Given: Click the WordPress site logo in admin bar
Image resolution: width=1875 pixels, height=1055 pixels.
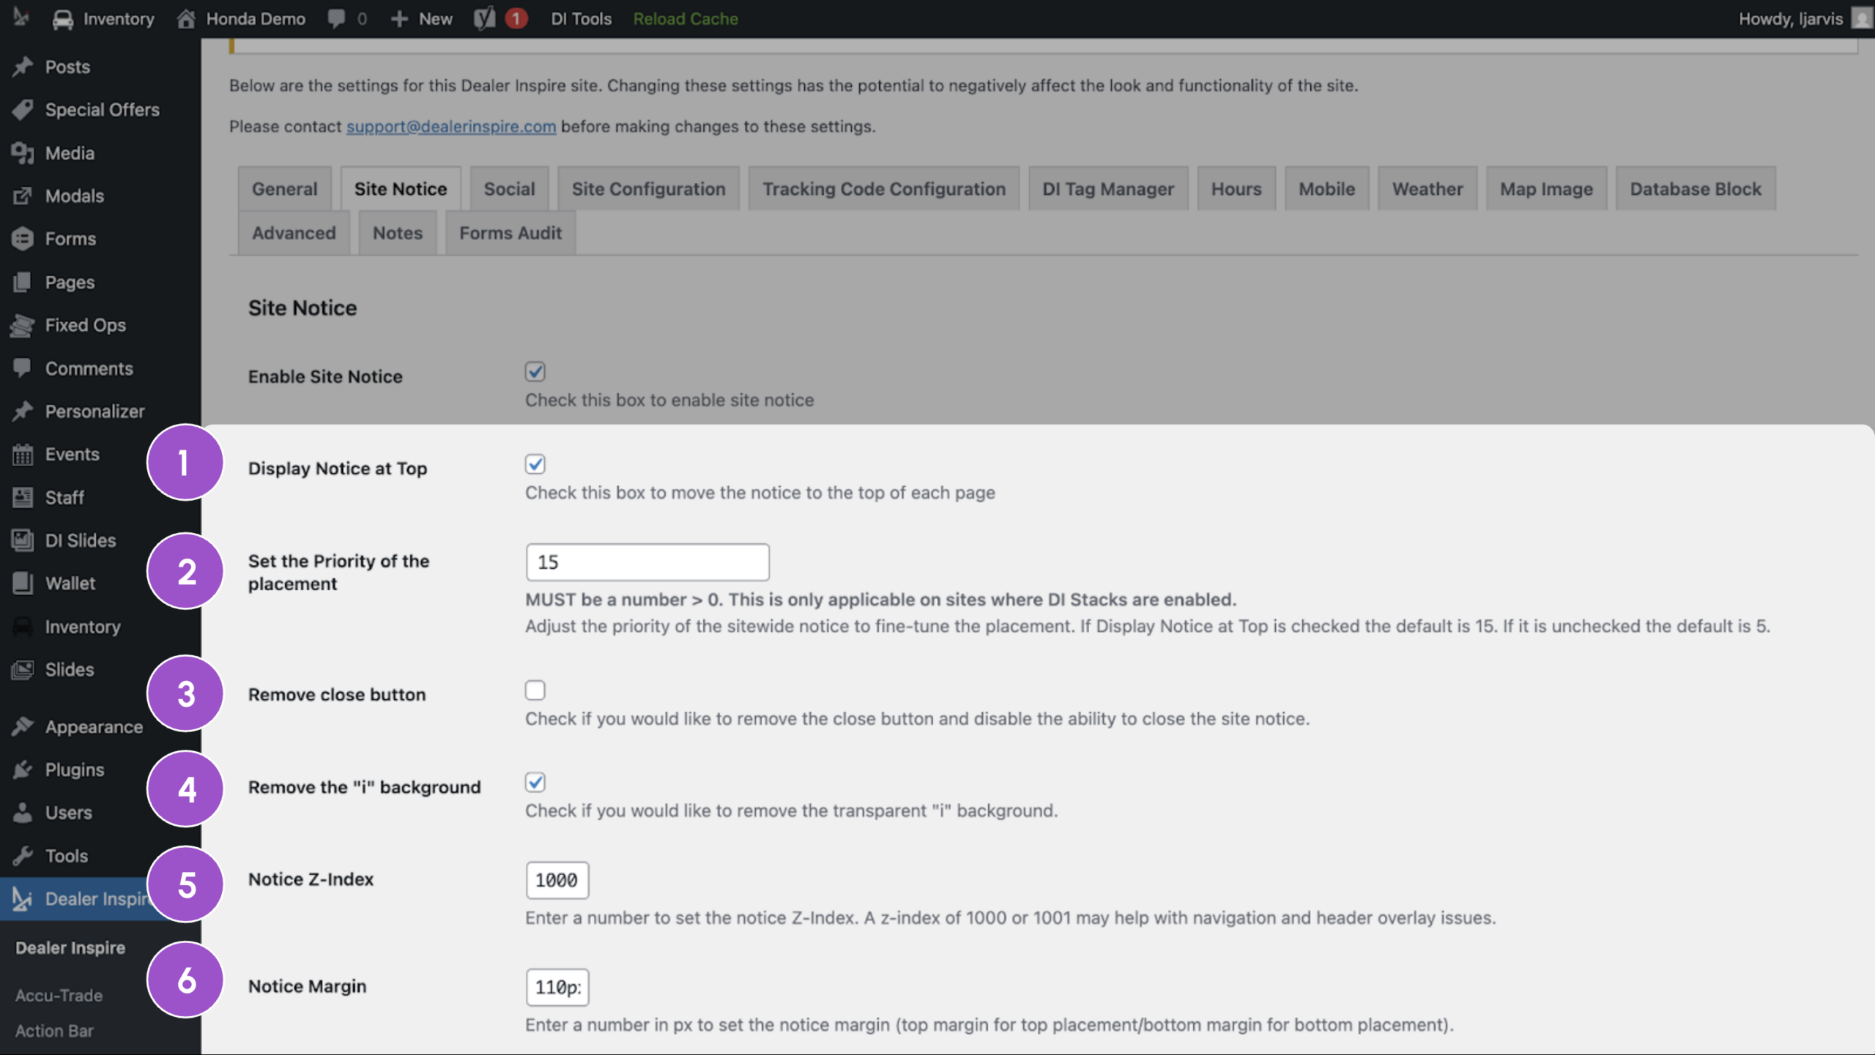Looking at the screenshot, I should (21, 18).
